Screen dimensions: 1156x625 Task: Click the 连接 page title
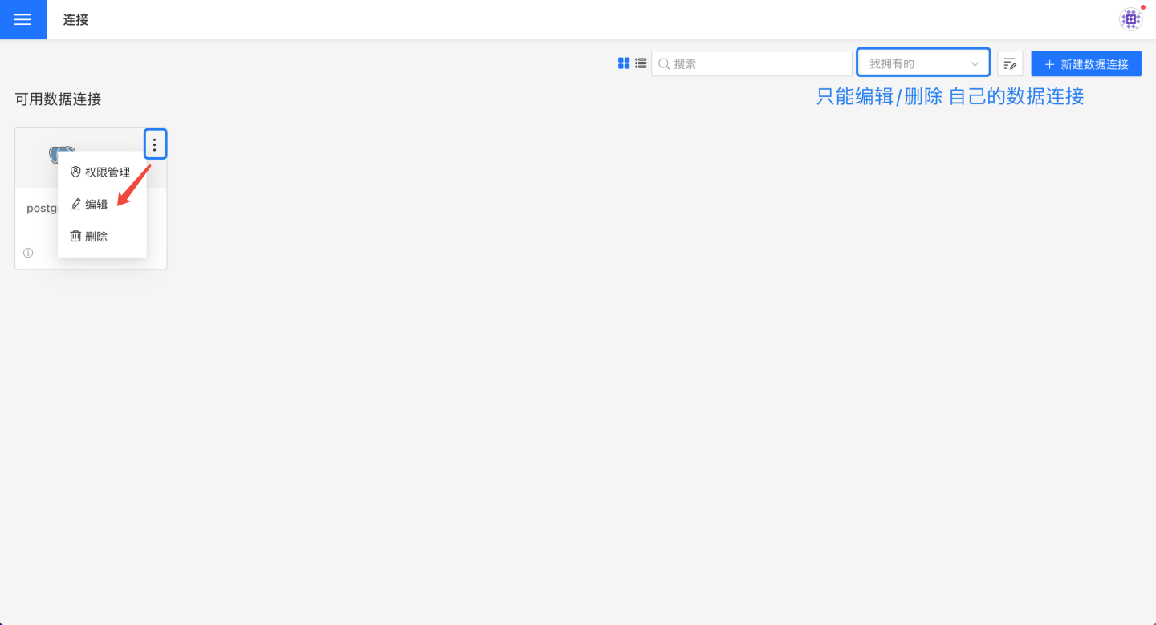click(75, 20)
